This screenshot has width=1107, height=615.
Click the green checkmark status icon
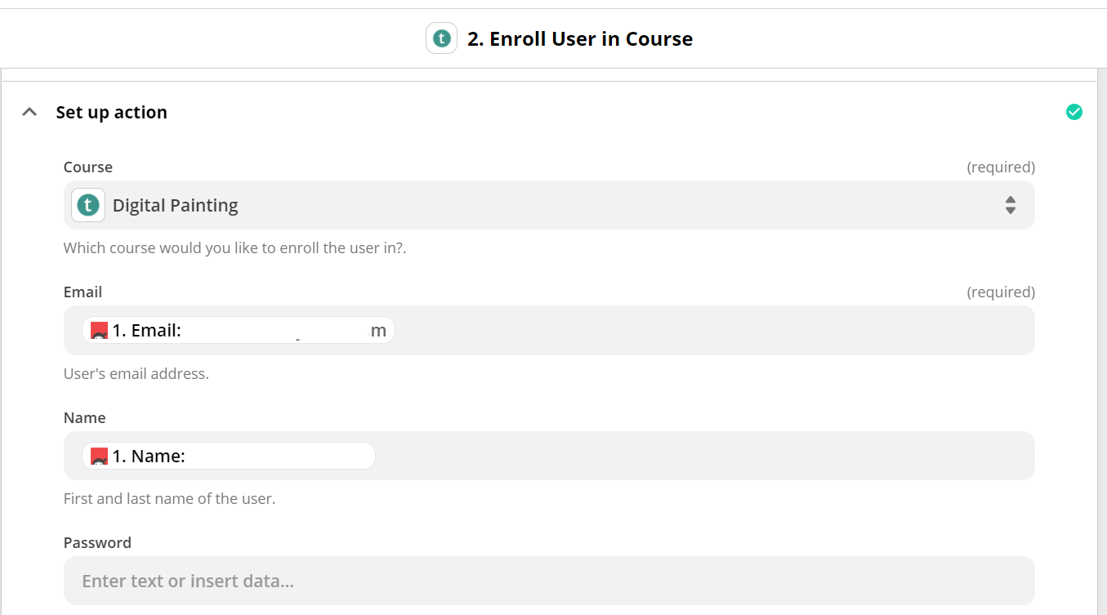(1074, 112)
